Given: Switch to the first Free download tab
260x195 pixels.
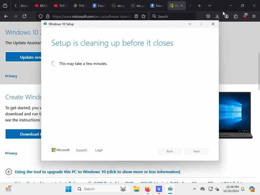Looking at the screenshot, I should pos(99,6).
